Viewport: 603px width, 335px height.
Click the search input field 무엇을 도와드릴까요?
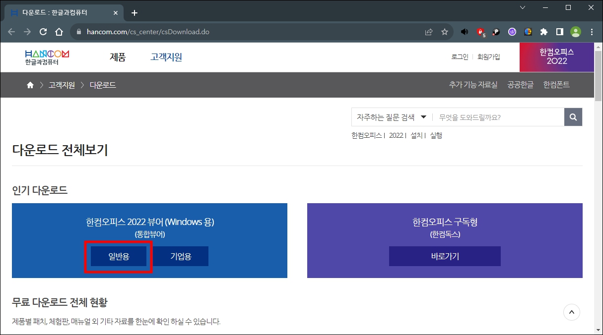pos(496,117)
